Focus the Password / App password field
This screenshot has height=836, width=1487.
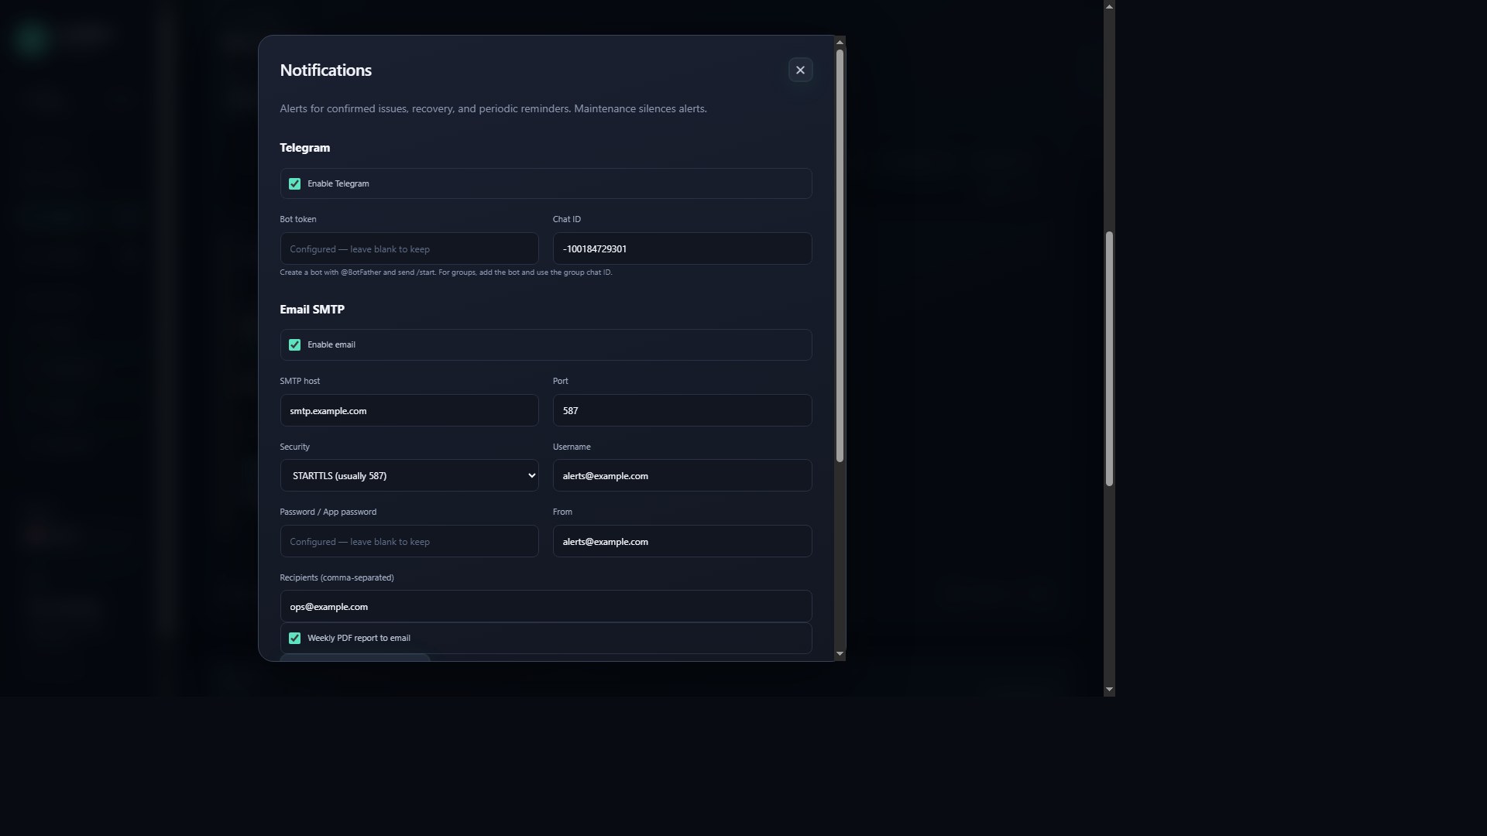pyautogui.click(x=409, y=541)
